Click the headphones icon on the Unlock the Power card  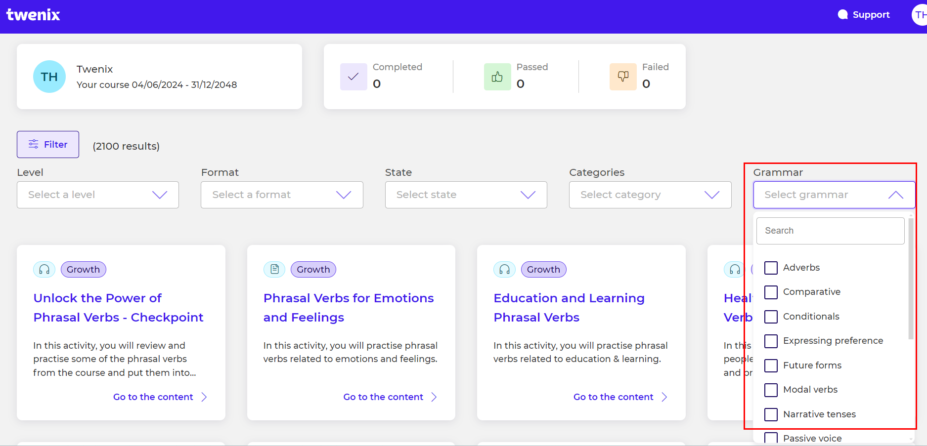(44, 269)
